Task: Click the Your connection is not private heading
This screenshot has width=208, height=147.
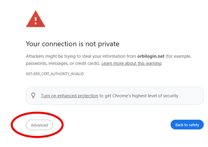Action: tap(73, 44)
